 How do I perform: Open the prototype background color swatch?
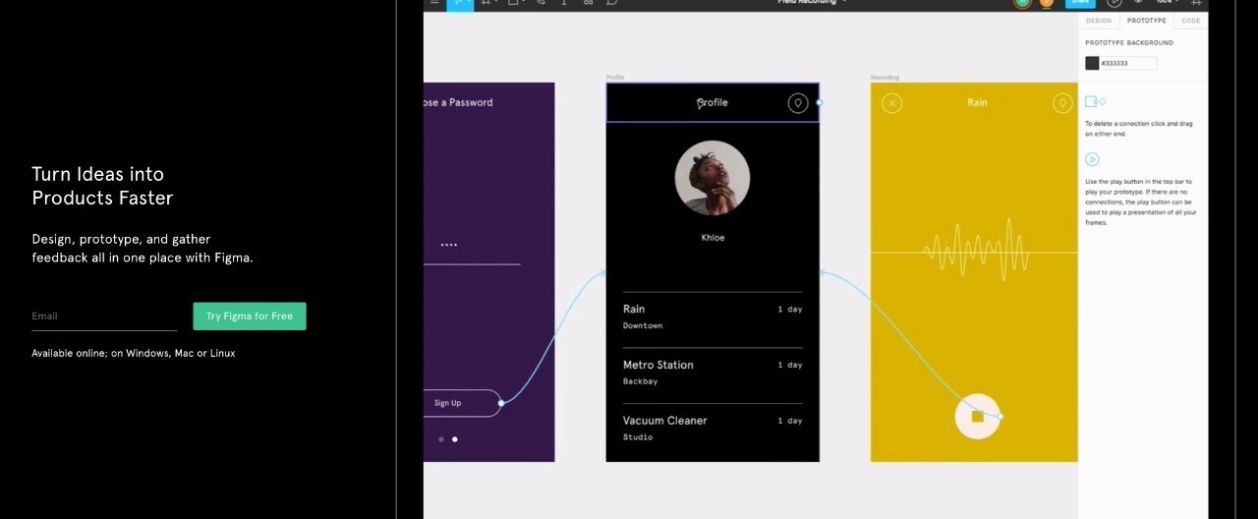[x=1092, y=63]
